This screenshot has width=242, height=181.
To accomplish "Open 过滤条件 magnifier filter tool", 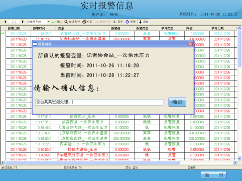I will pyautogui.click(x=72, y=22).
